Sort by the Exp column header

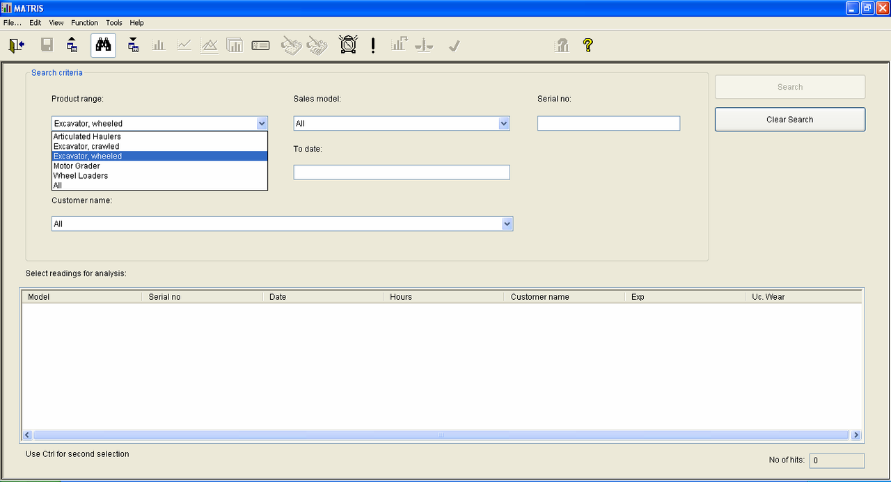coord(685,296)
